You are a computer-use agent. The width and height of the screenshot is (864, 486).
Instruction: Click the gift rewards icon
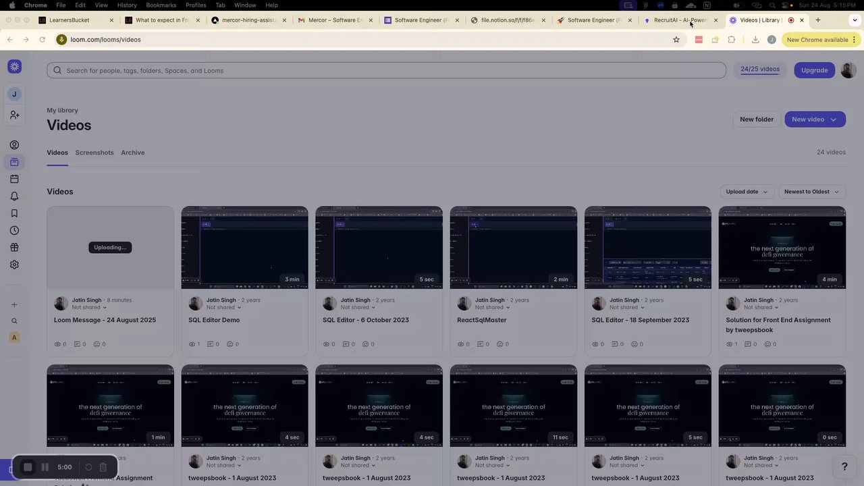pos(14,248)
